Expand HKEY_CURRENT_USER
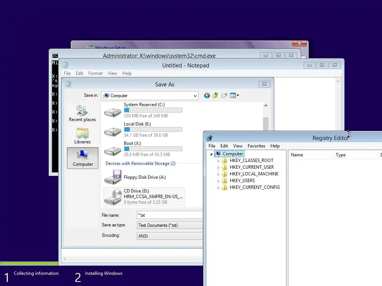Screen dimensions: 382x286 218,167
